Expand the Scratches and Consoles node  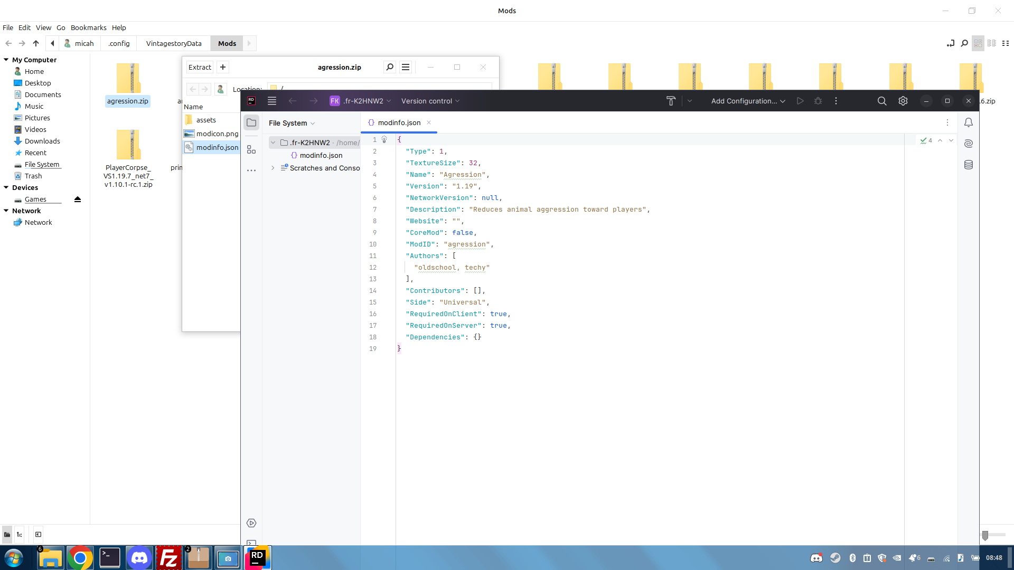tap(273, 168)
